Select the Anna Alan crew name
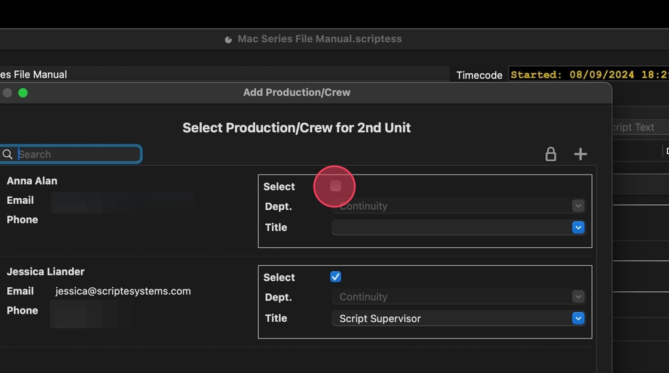The image size is (669, 373). point(32,181)
